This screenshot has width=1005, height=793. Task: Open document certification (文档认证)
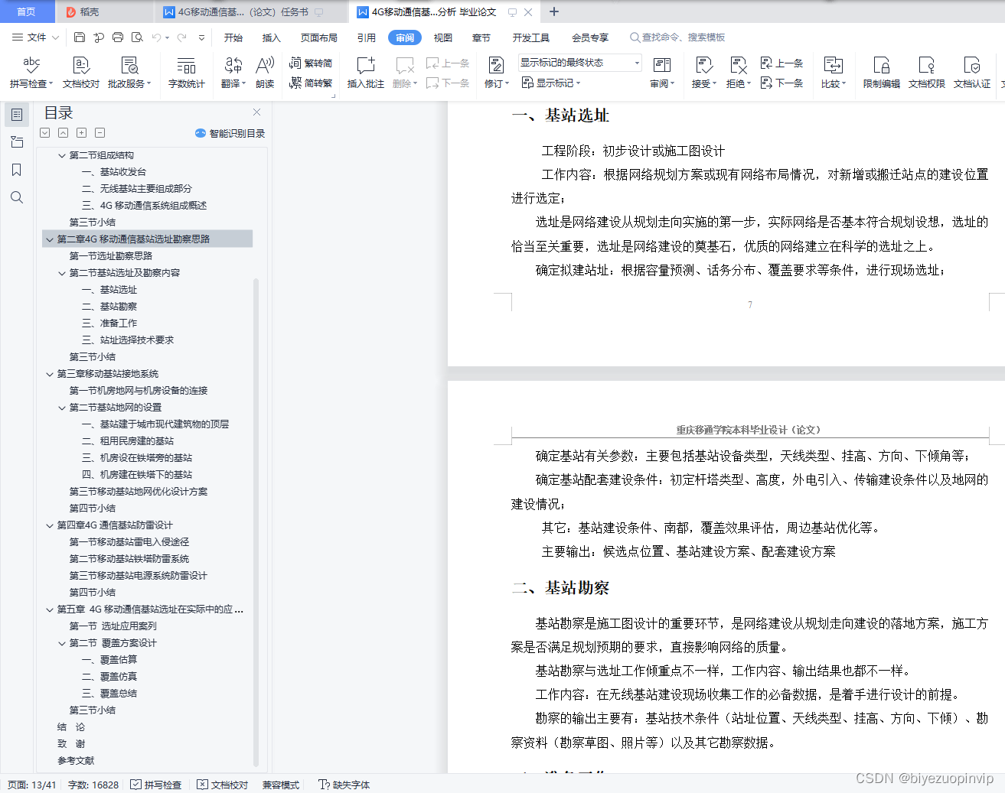pyautogui.click(x=972, y=73)
